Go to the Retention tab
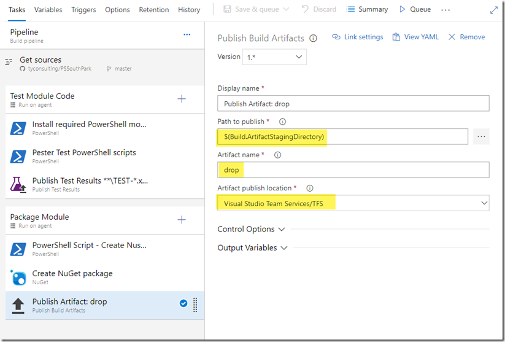The image size is (505, 342). (154, 10)
